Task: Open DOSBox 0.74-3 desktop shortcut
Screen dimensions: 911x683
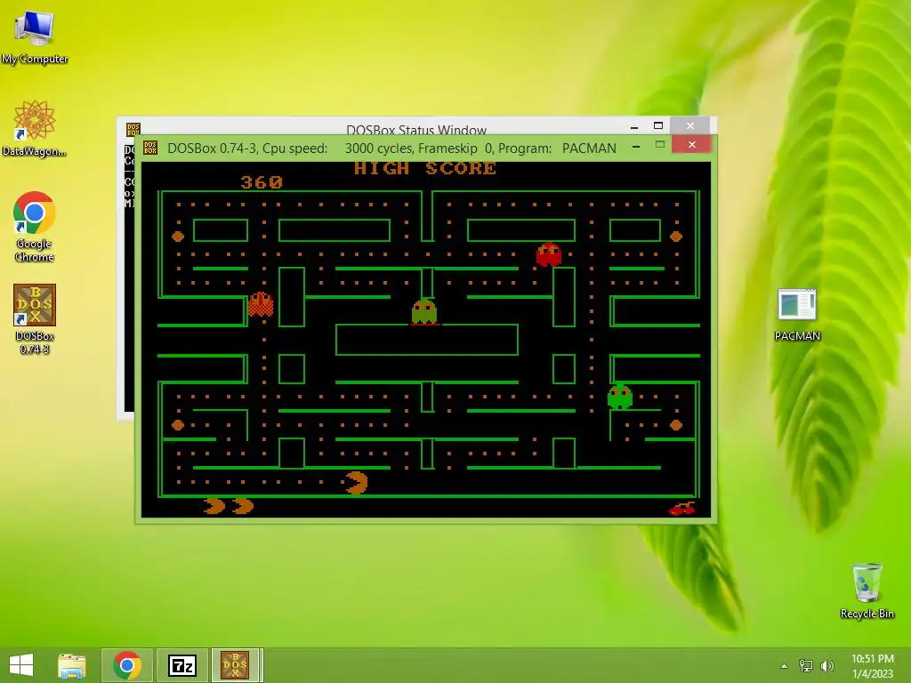Action: point(35,319)
